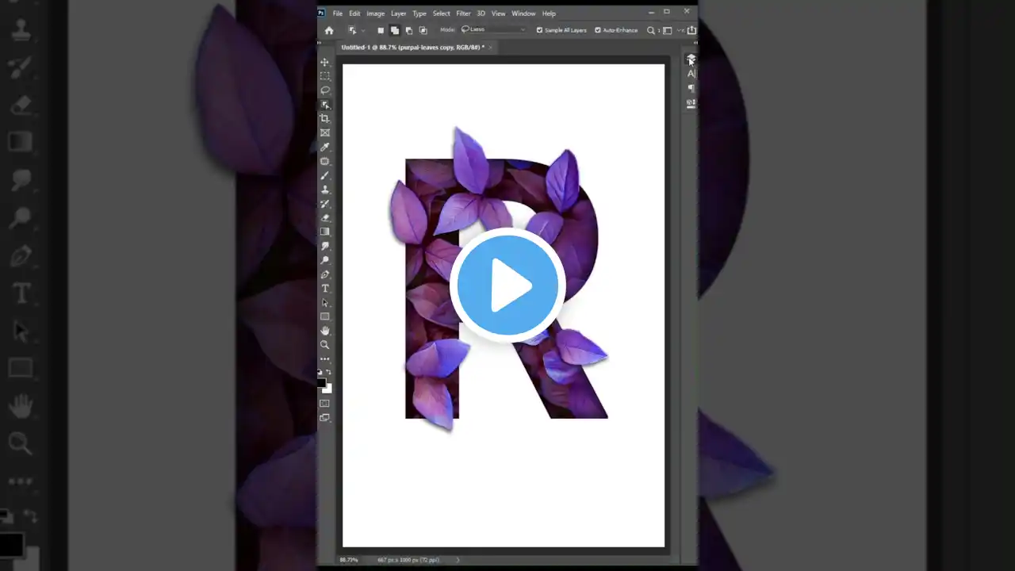The image size is (1015, 571).
Task: Click the Home icon in the options bar
Action: tap(329, 30)
